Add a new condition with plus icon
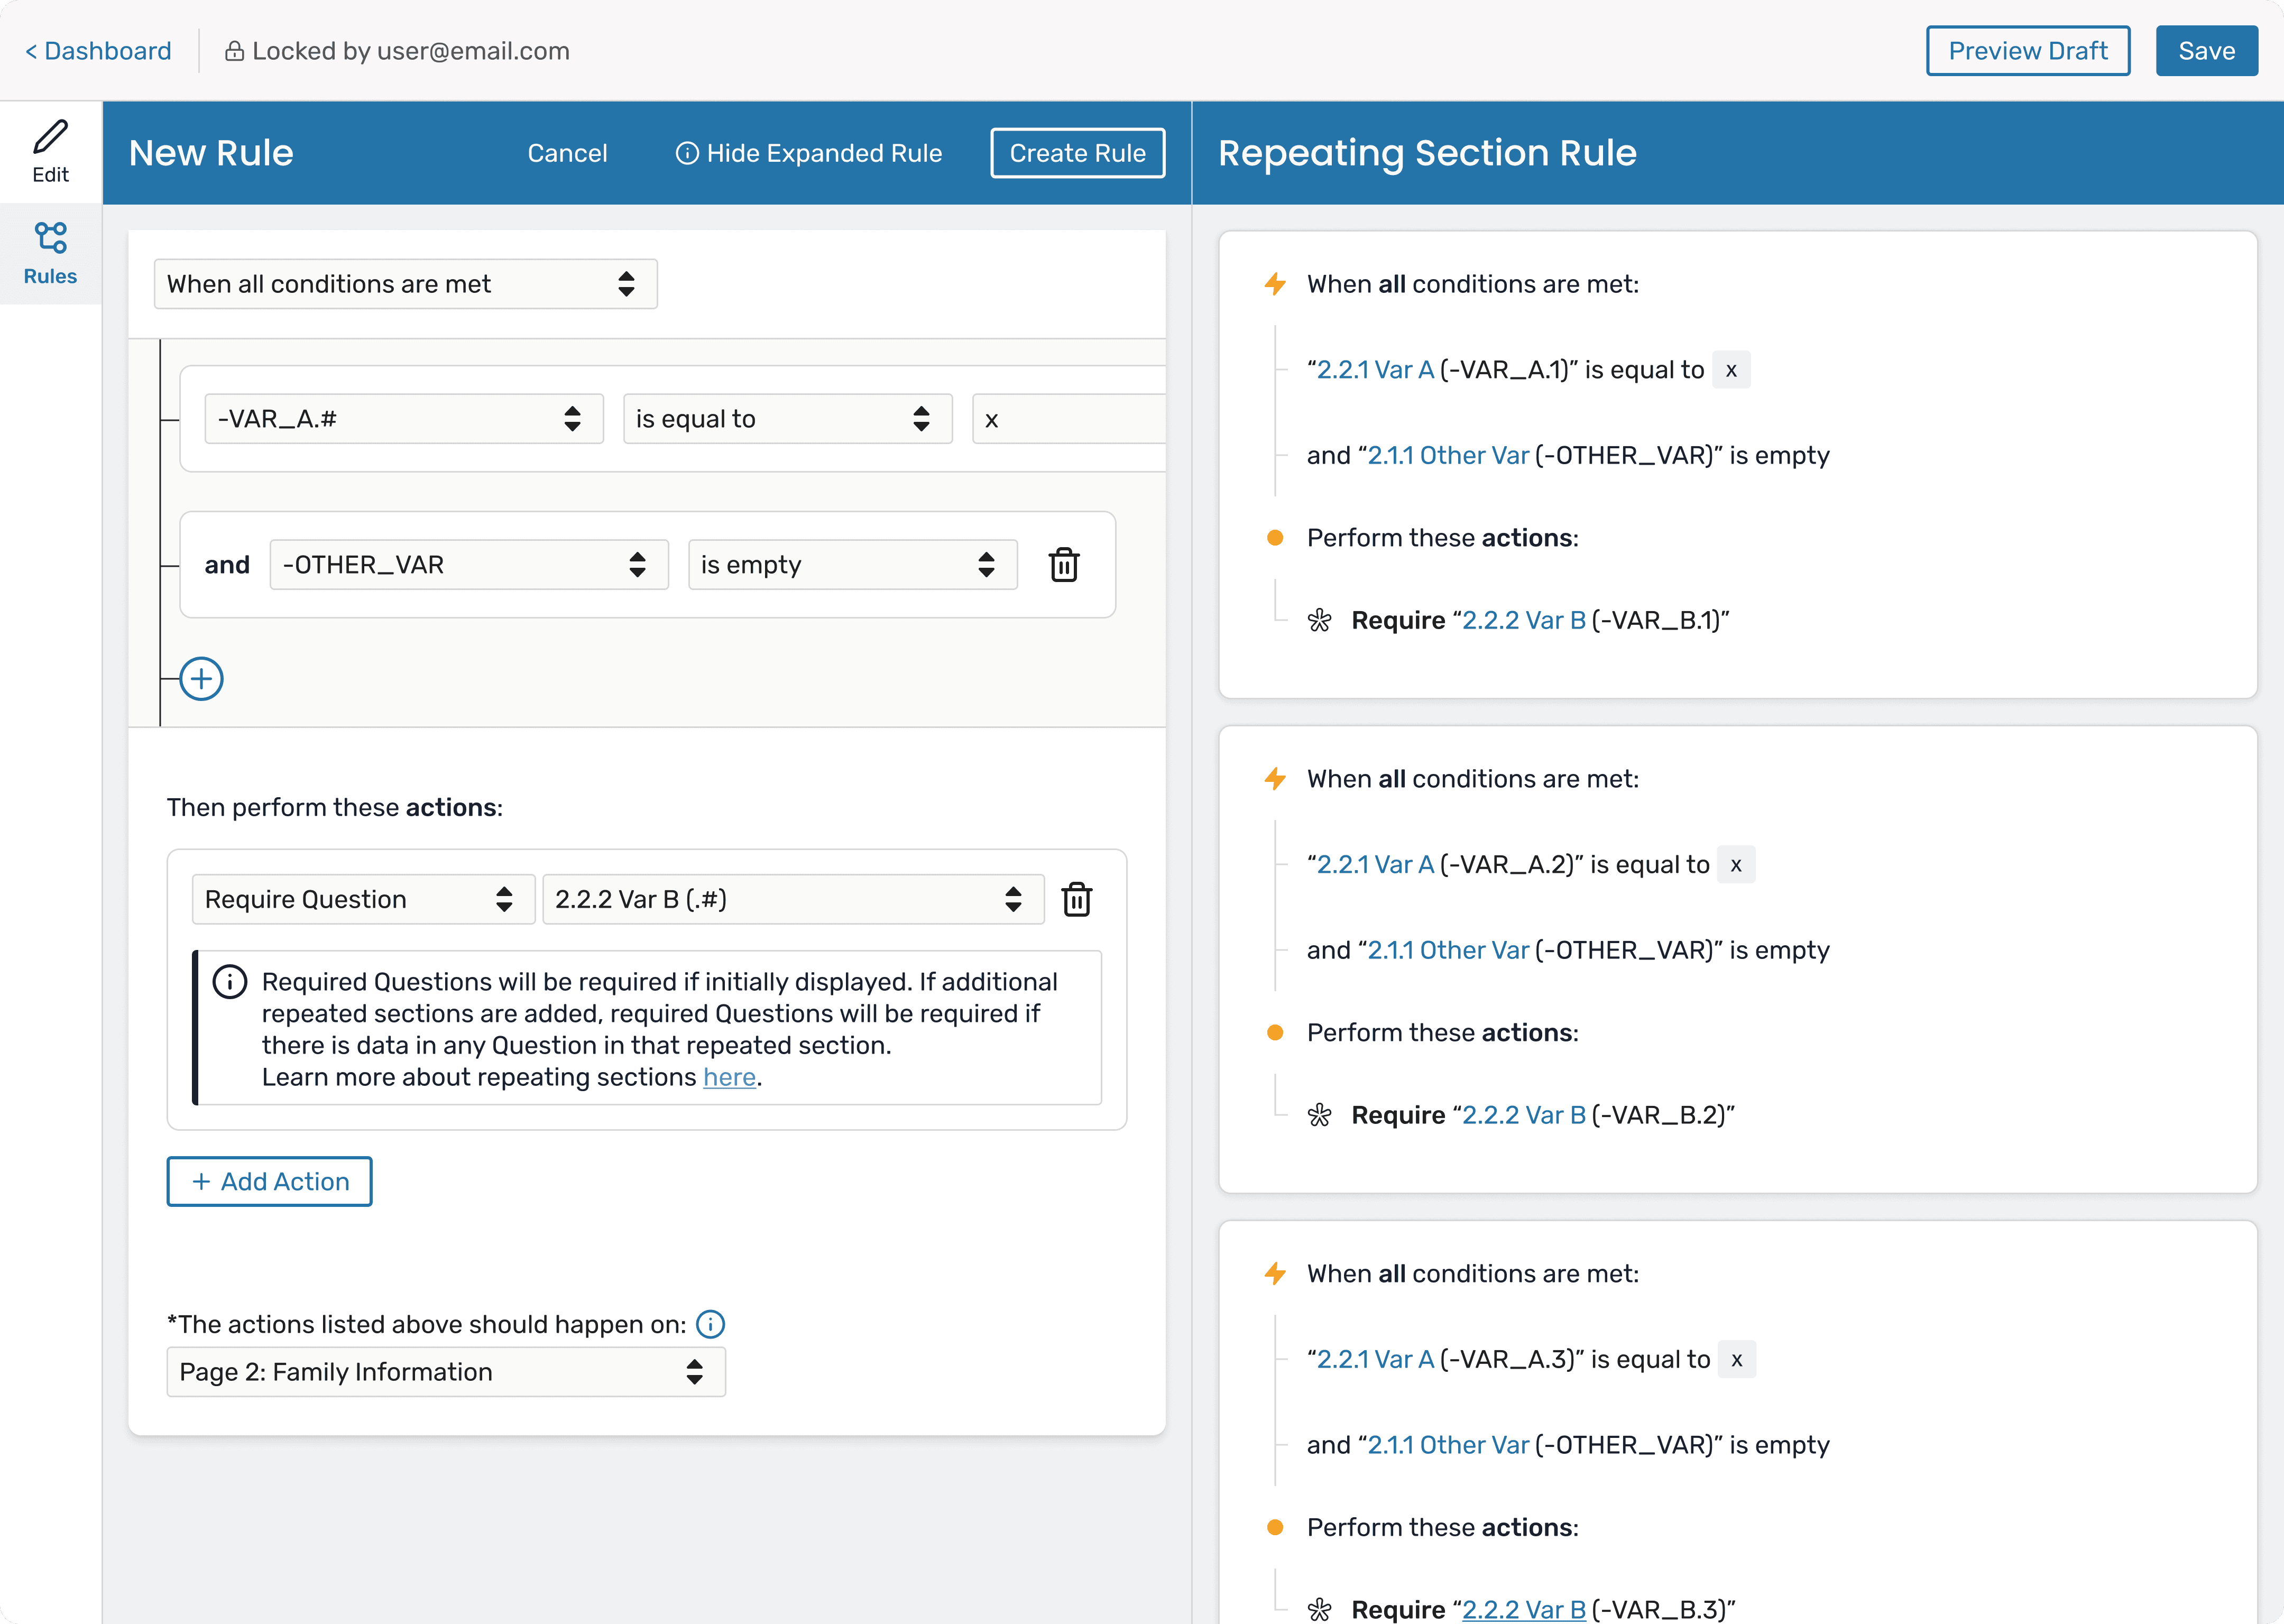Image resolution: width=2284 pixels, height=1624 pixels. tap(201, 679)
